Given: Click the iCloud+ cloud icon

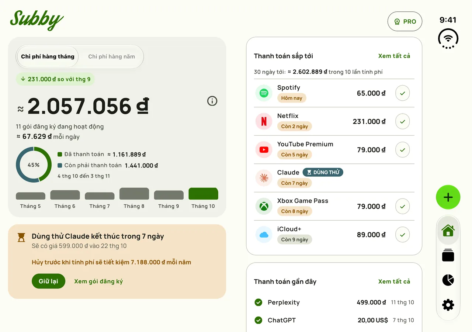Looking at the screenshot, I should click(x=264, y=235).
